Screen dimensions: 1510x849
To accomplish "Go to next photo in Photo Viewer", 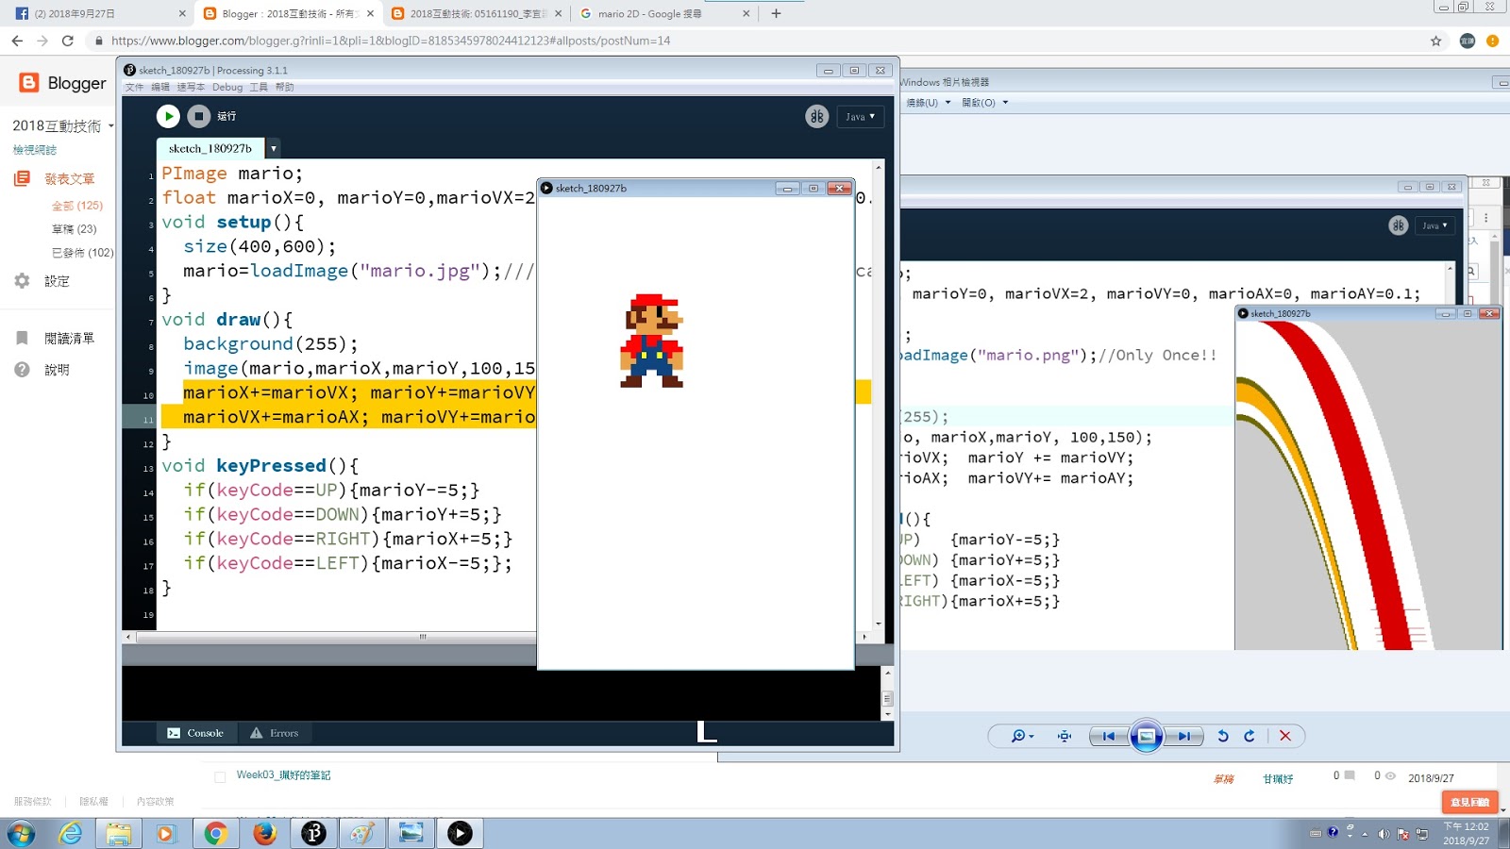I will pyautogui.click(x=1183, y=736).
